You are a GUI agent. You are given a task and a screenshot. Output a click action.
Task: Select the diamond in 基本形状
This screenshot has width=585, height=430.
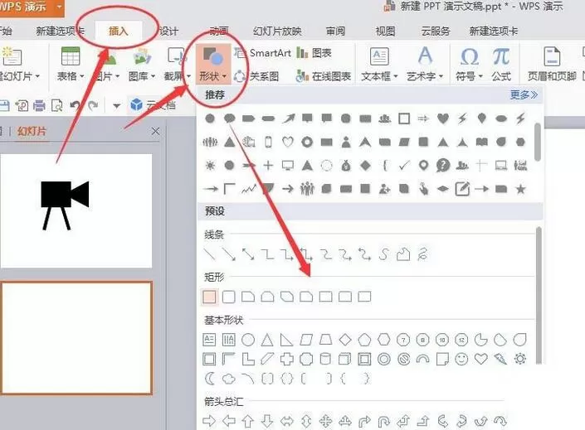pos(345,340)
